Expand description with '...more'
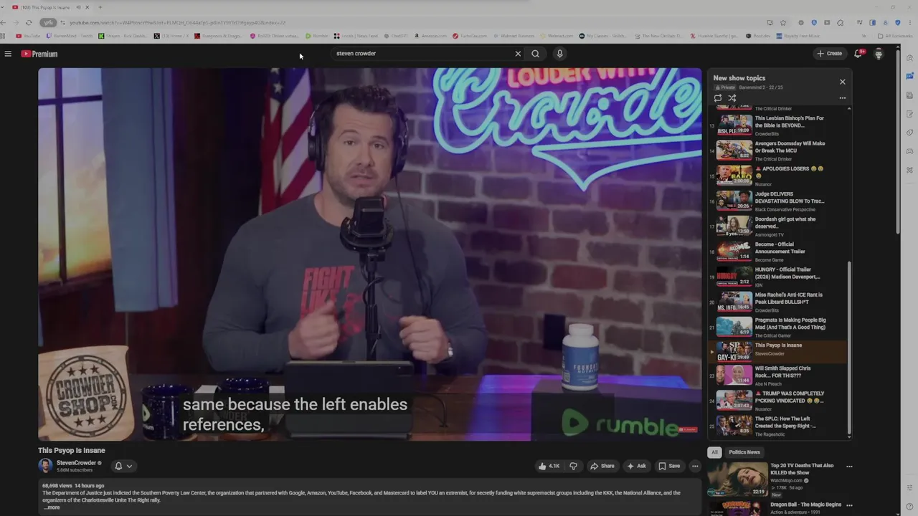This screenshot has height=516, width=918. 52,507
